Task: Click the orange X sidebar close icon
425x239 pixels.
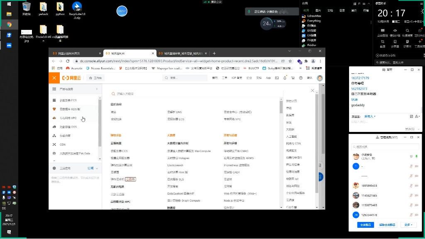Action: [54, 78]
